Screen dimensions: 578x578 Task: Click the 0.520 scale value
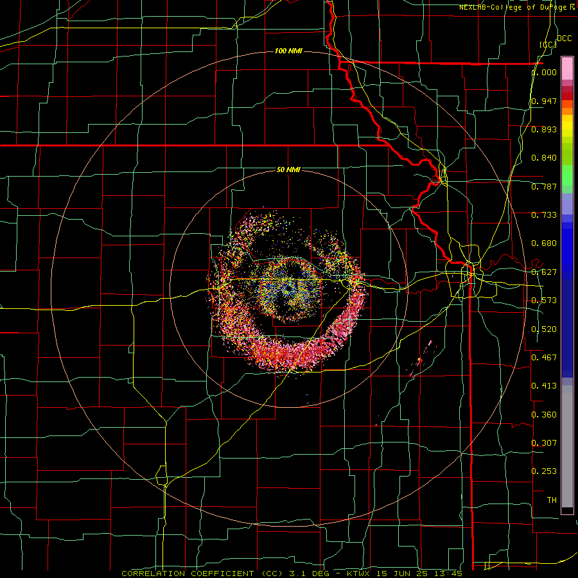[544, 329]
